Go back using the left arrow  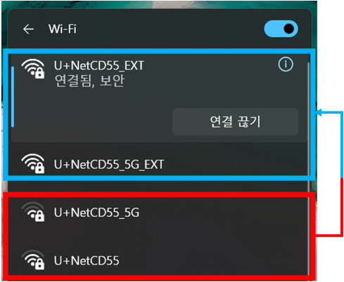pos(28,29)
